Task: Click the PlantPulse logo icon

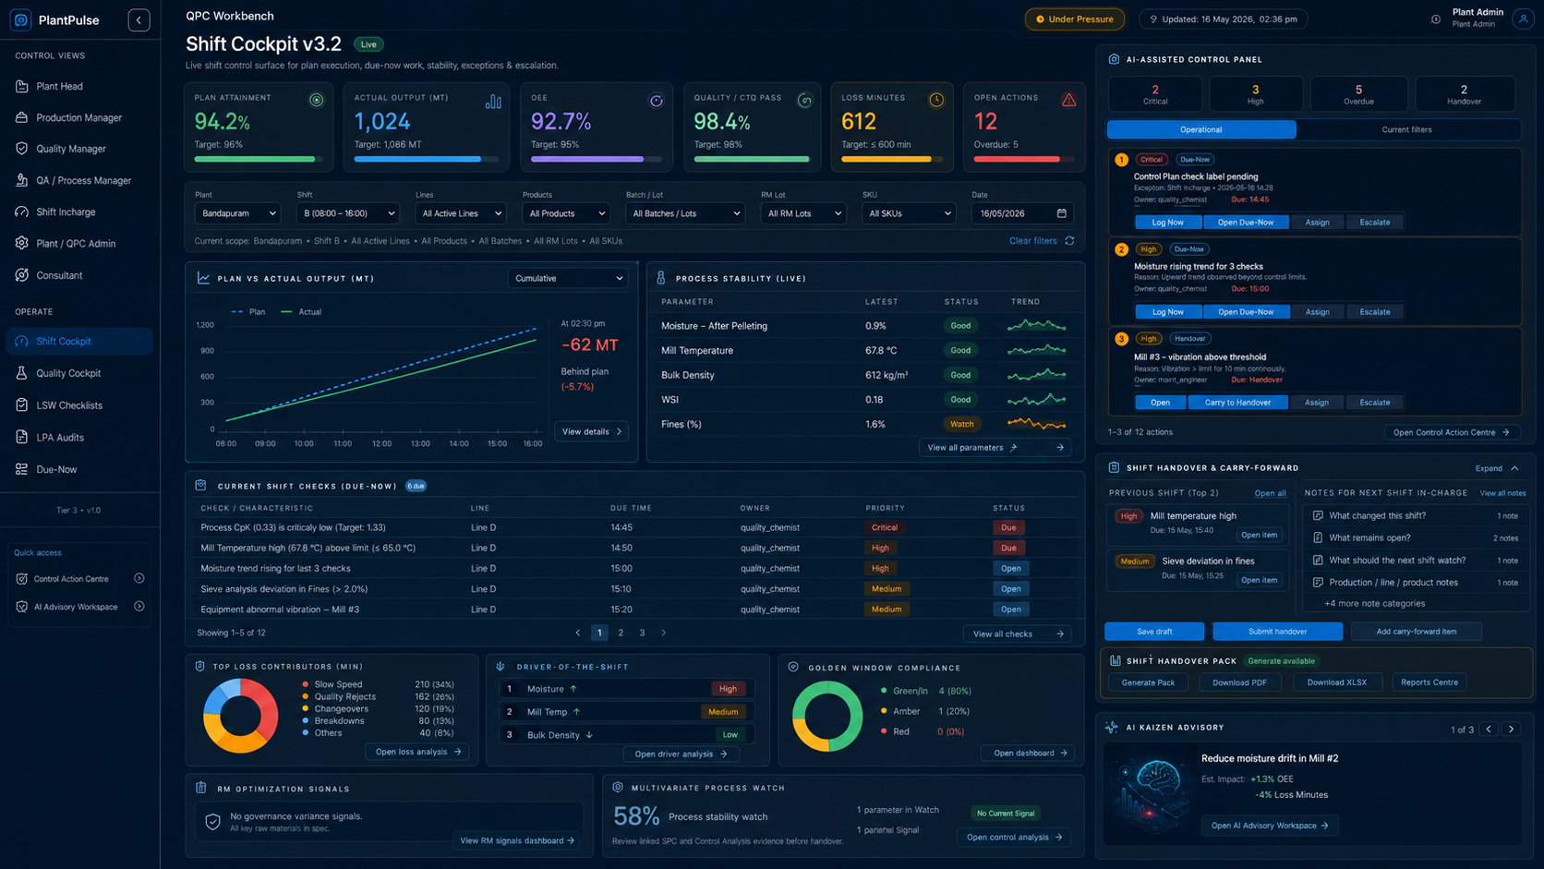Action: tap(21, 19)
